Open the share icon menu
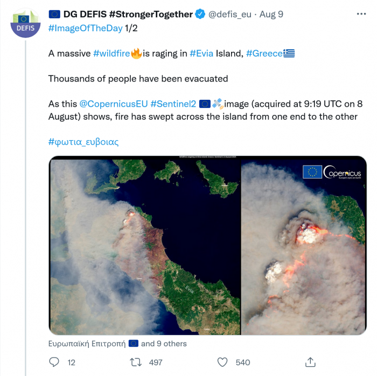Image resolution: width=377 pixels, height=376 pixels. 310,362
